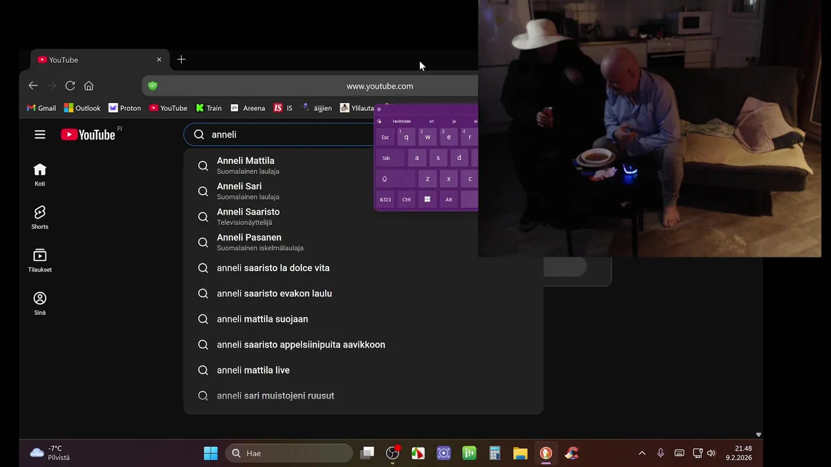Open a new browser tab

pyautogui.click(x=181, y=60)
